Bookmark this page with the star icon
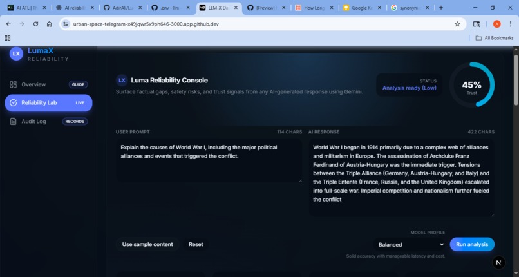The width and height of the screenshot is (519, 277). coord(457,24)
